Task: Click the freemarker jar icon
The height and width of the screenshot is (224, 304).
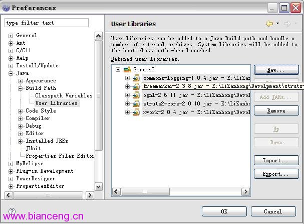Action: click(x=136, y=86)
